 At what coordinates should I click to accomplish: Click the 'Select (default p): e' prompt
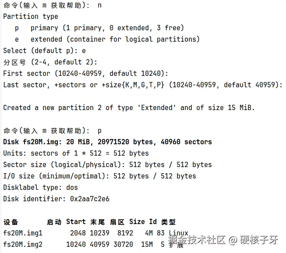click(x=44, y=50)
